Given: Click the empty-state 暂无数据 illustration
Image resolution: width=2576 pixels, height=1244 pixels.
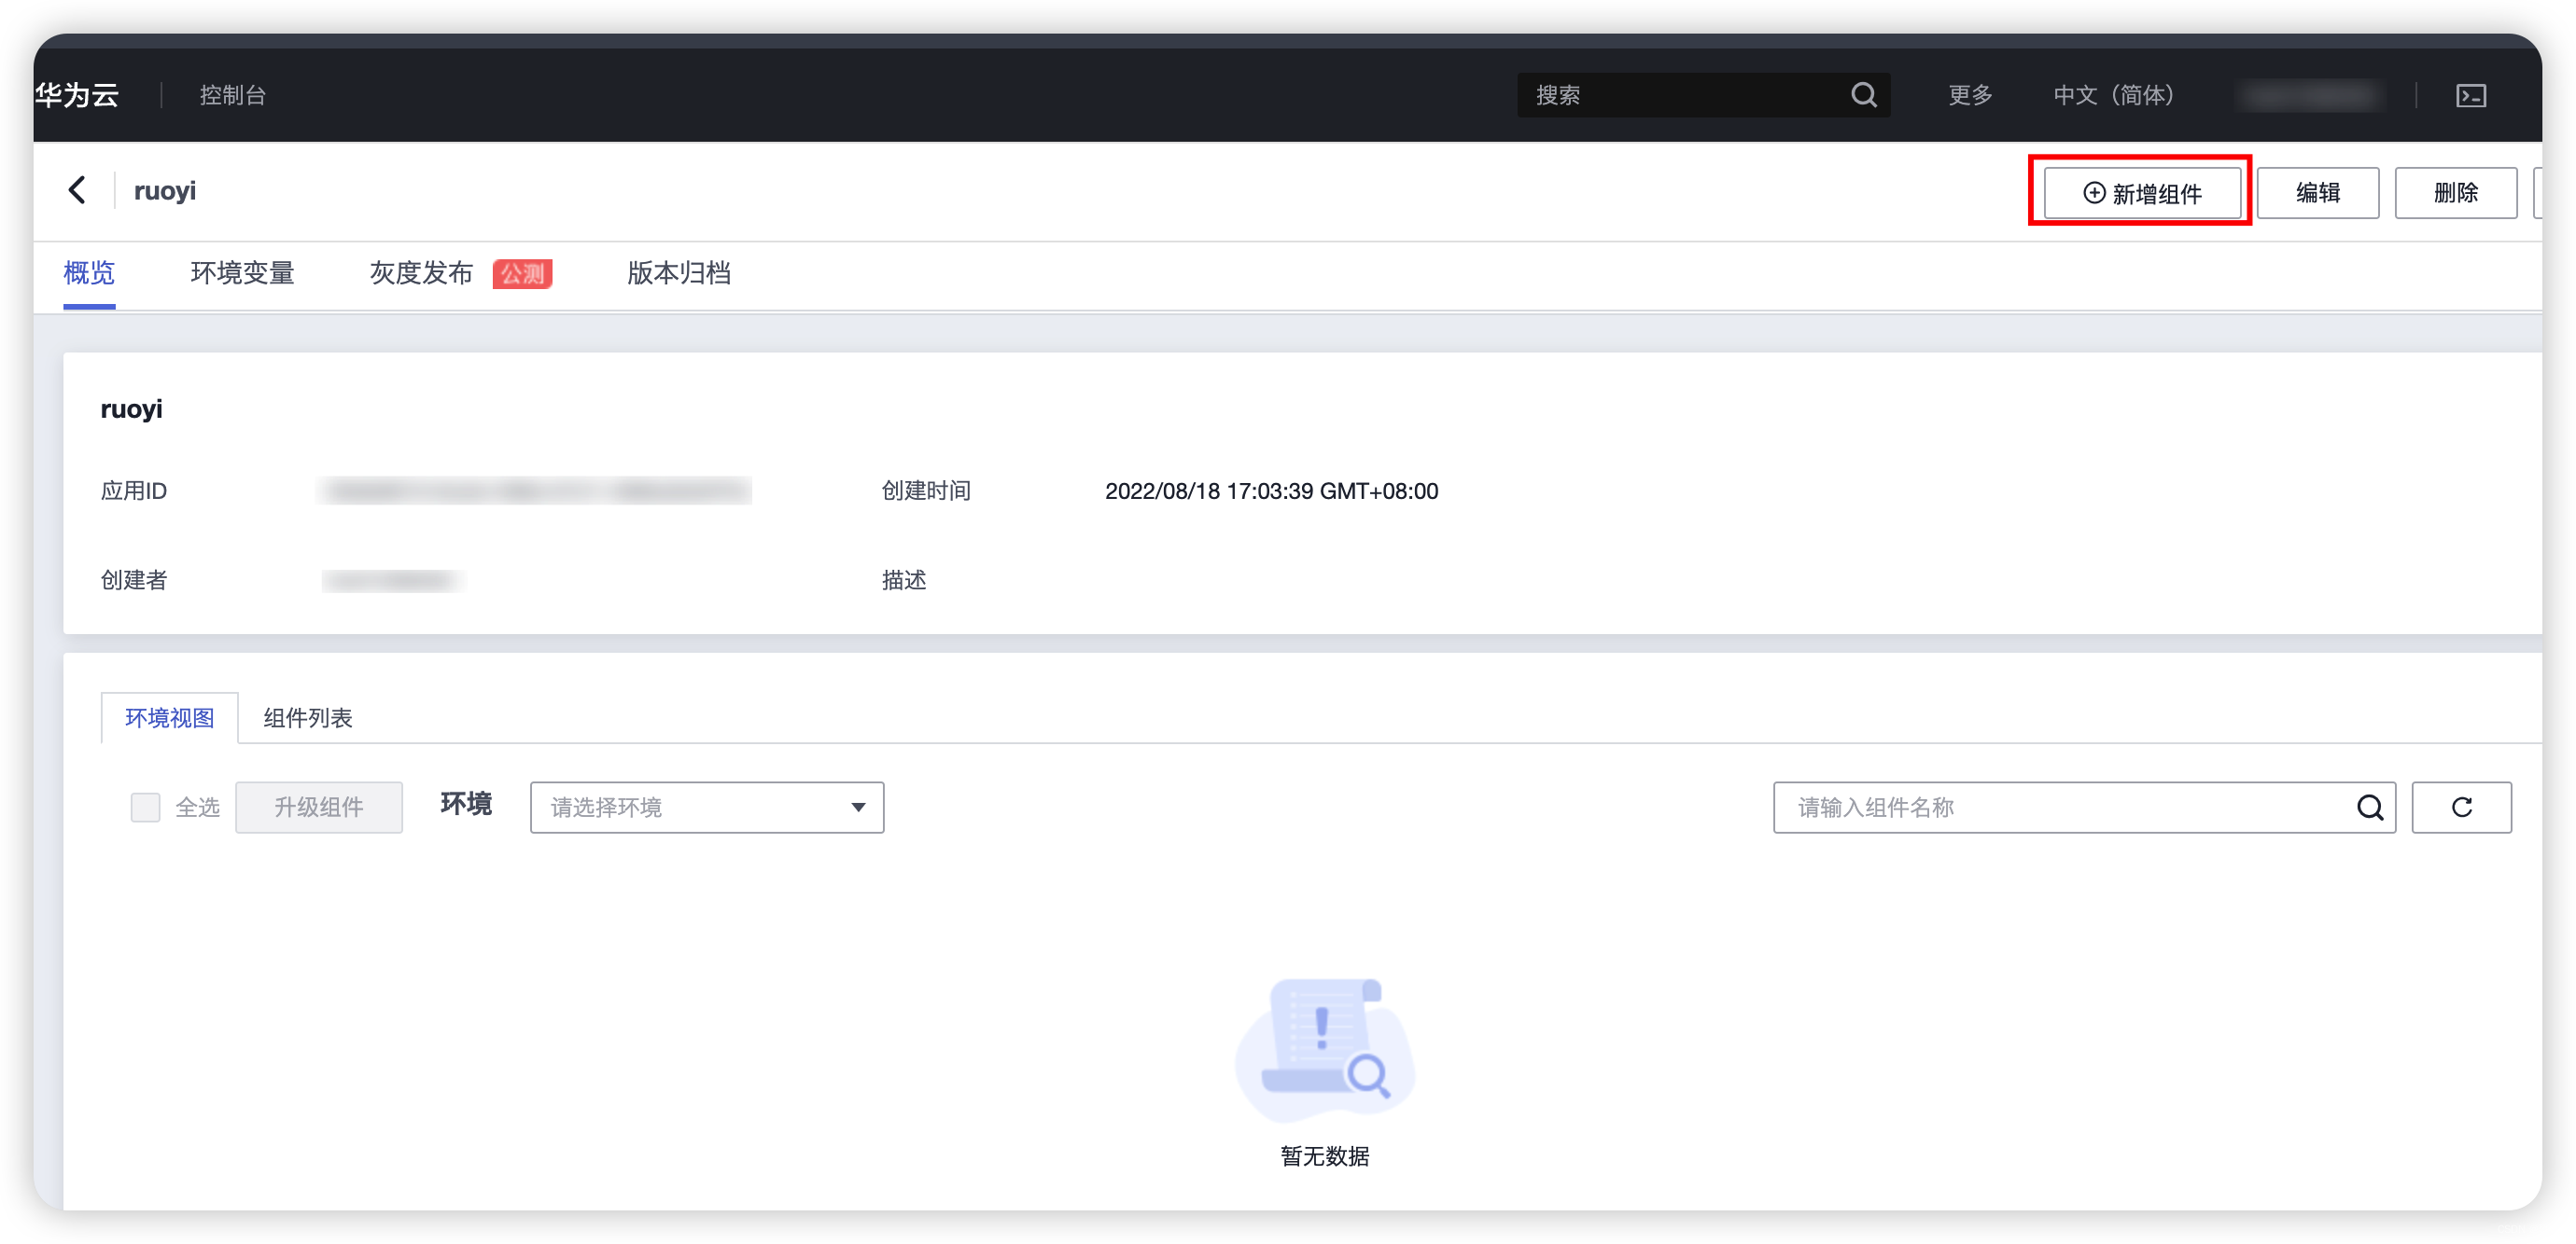Looking at the screenshot, I should point(1324,1049).
